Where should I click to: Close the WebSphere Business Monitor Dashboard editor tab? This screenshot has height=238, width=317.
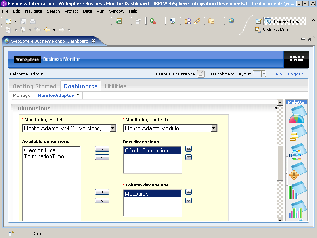point(94,41)
